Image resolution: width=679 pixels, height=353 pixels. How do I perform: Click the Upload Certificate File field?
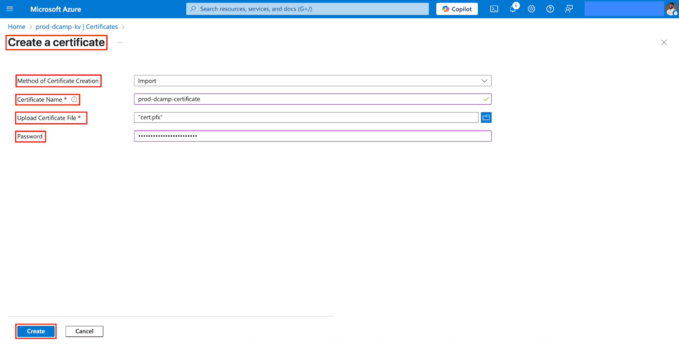[x=306, y=117]
